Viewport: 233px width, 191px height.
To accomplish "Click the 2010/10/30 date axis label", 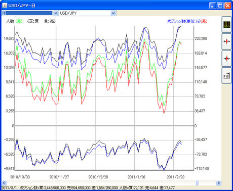I will 20,177.
